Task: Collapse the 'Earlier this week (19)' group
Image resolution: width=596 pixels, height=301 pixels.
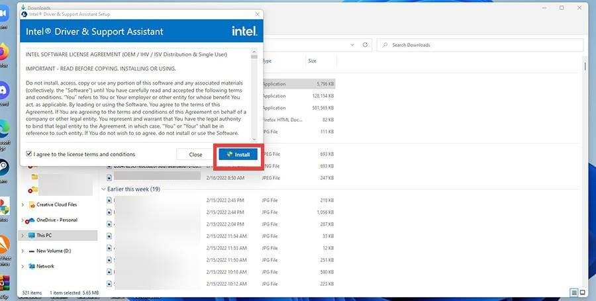Action: (103, 189)
